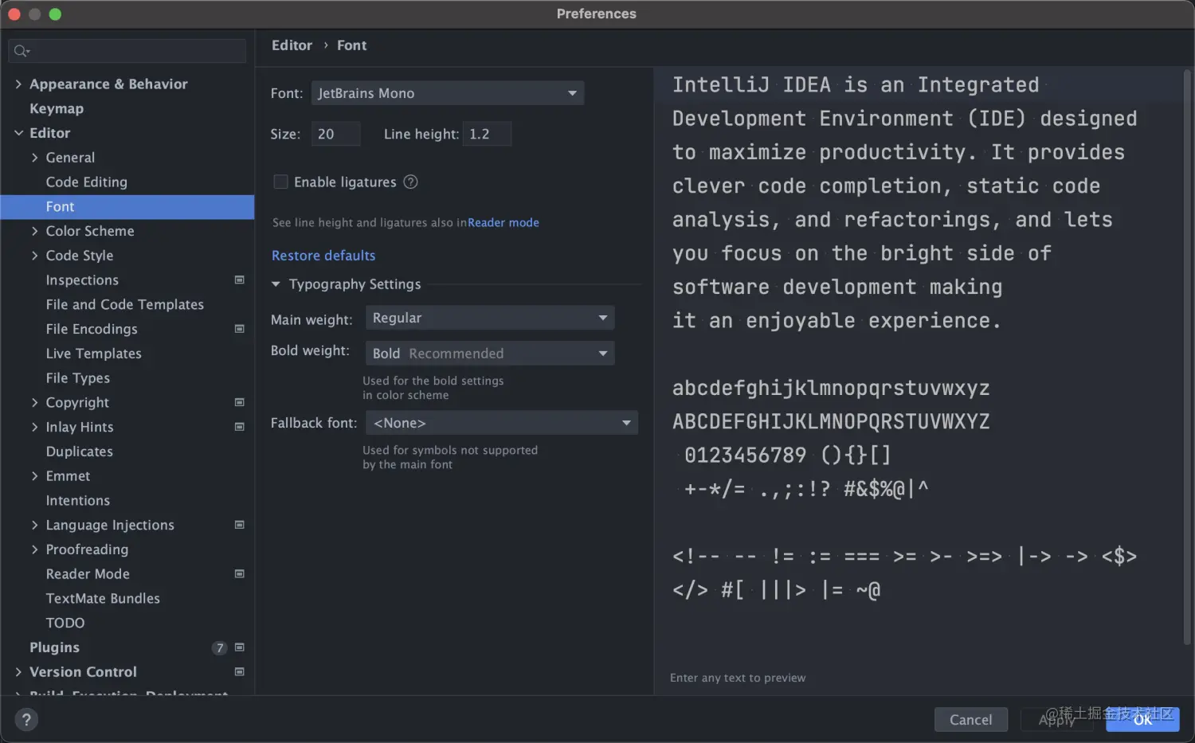Expand Appearance & Behavior tree node
This screenshot has height=743, width=1195.
pyautogui.click(x=18, y=84)
